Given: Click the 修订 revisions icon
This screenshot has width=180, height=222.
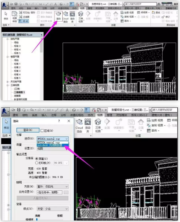Looking at the screenshot, I should [166, 17].
